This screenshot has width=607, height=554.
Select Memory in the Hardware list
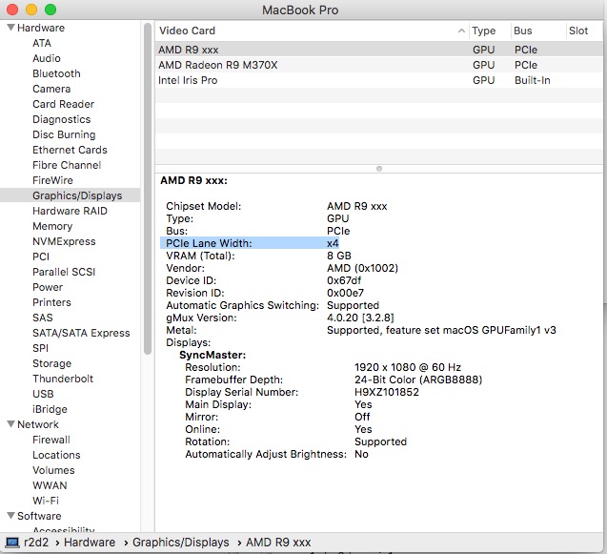pos(52,226)
